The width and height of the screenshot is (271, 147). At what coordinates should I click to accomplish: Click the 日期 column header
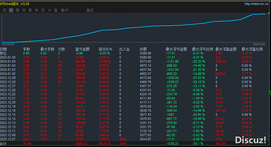pos(3,49)
